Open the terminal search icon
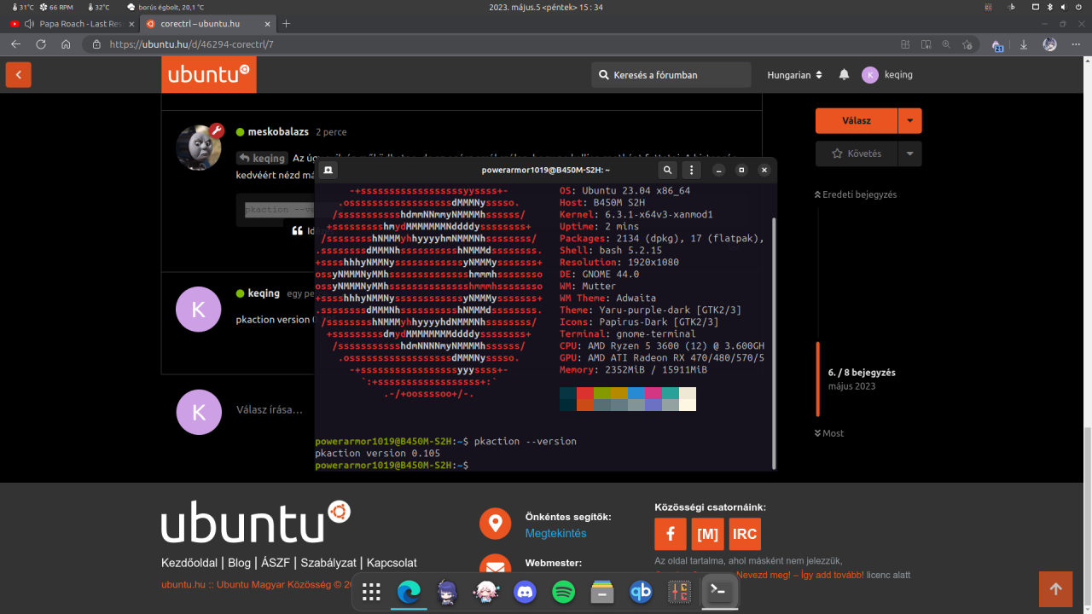This screenshot has width=1092, height=614. 668,171
